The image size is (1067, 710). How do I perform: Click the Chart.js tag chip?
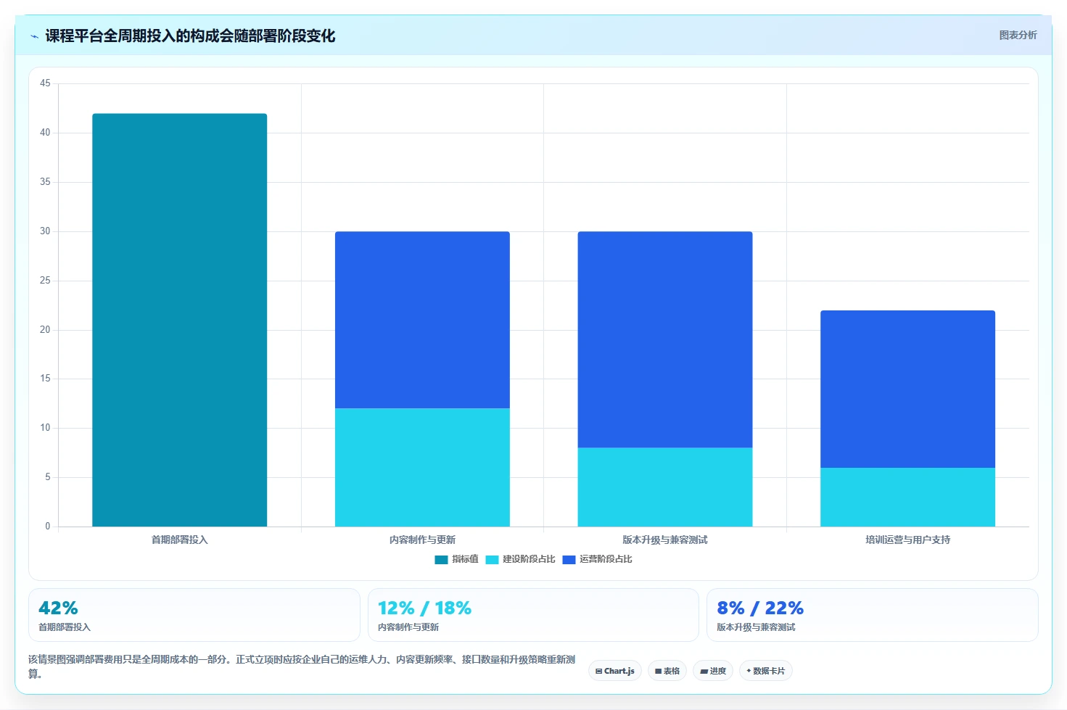click(615, 671)
